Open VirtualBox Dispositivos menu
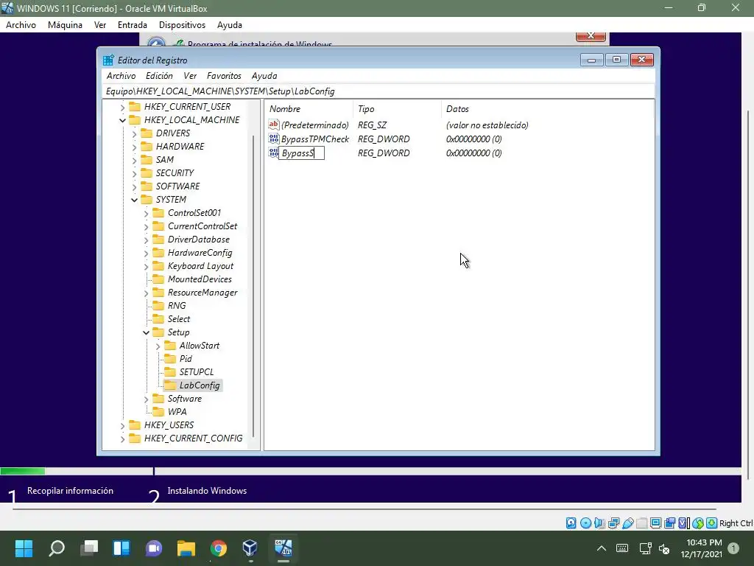This screenshot has height=566, width=754. coord(183,25)
